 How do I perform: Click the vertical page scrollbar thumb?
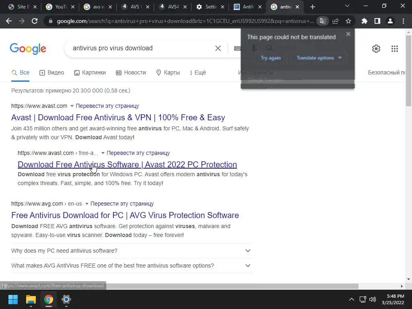coord(408,71)
